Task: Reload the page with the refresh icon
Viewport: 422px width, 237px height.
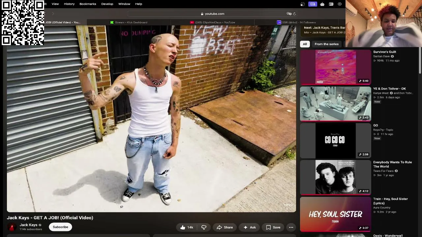Action: pyautogui.click(x=294, y=14)
